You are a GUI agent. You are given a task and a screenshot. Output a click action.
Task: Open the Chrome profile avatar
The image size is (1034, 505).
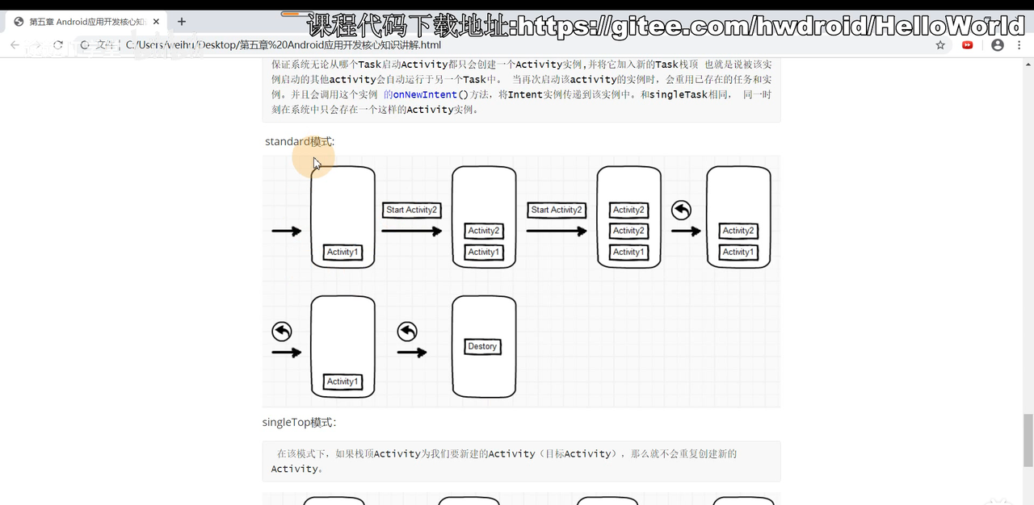[x=998, y=45]
